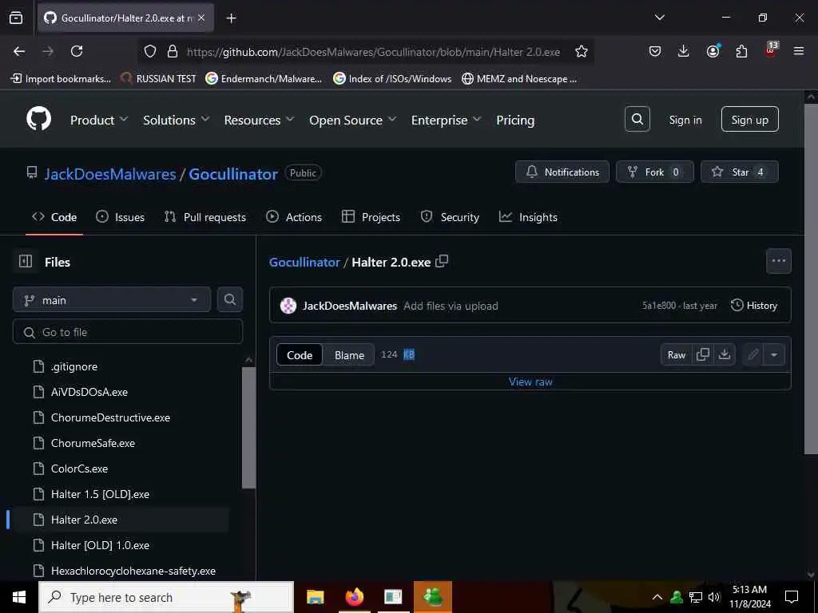818x613 pixels.
Task: Click the Pricing link
Action: point(515,120)
